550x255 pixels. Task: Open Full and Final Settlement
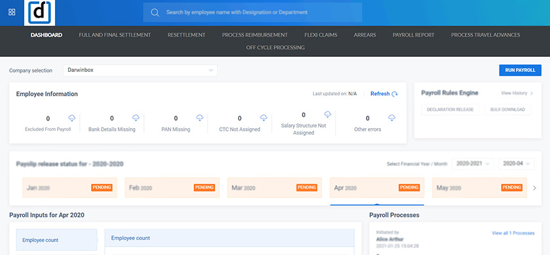pos(115,35)
